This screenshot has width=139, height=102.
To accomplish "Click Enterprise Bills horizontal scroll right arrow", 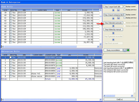I will 100,99.
